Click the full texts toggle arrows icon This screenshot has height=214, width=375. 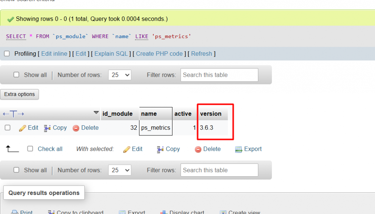pyautogui.click(x=13, y=114)
